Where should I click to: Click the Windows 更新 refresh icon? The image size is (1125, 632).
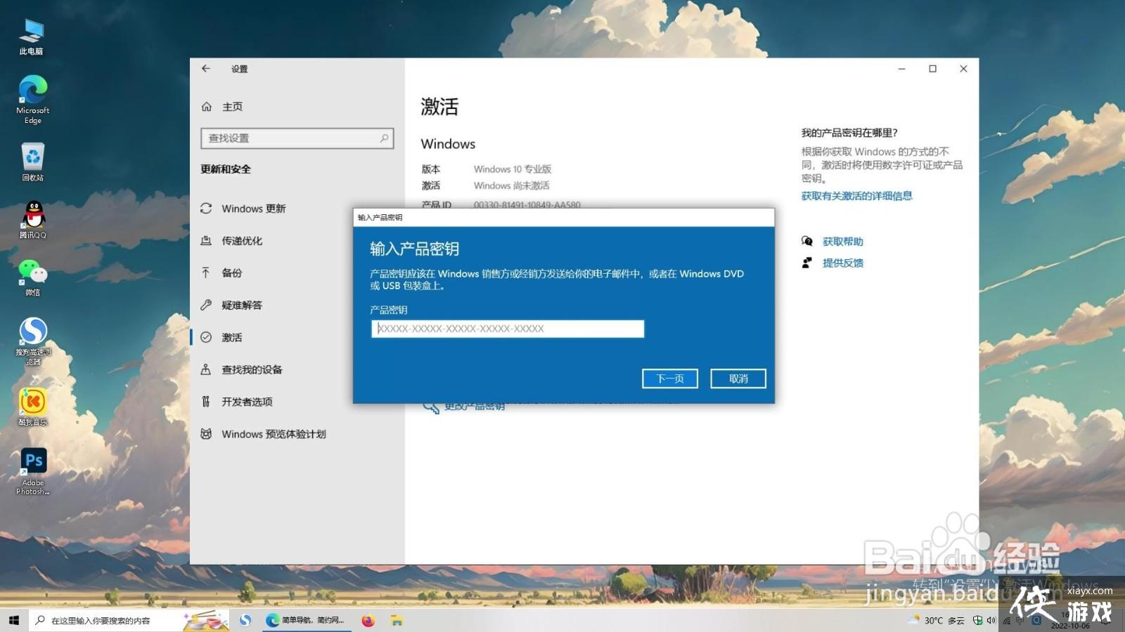pos(206,209)
